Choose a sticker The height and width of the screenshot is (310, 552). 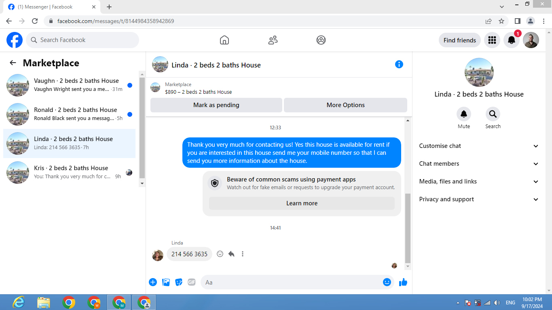point(179,282)
